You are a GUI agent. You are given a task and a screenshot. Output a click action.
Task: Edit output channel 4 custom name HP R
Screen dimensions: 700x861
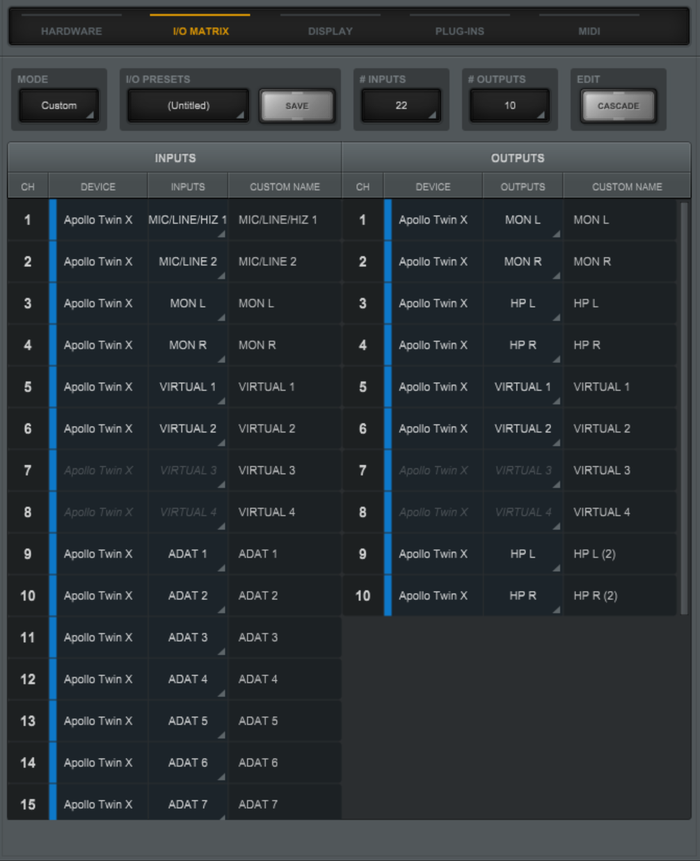pyautogui.click(x=620, y=345)
